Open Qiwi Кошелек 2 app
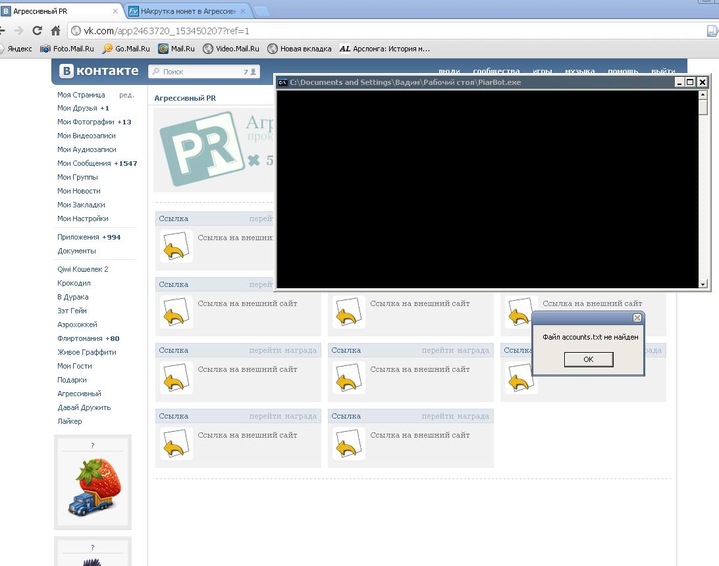The height and width of the screenshot is (566, 719). click(82, 269)
